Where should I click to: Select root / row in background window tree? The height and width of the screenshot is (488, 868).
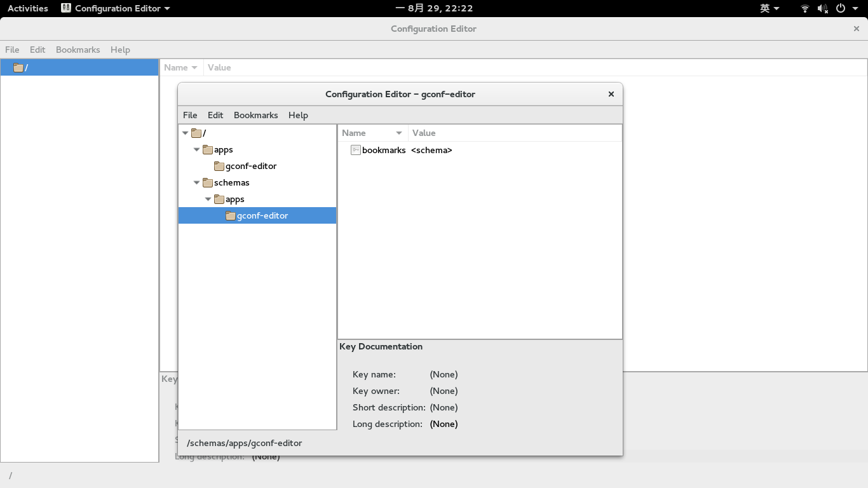point(79,67)
